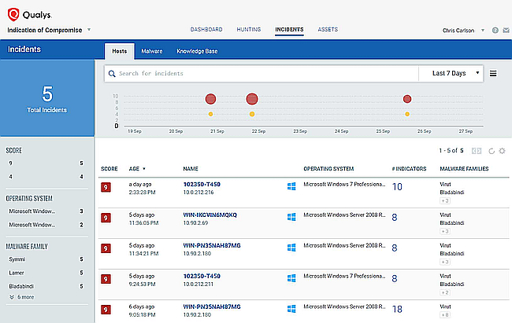Open host WIN-IKCVIN6MQKQ
Screen dimensions: 512x323
pos(210,215)
